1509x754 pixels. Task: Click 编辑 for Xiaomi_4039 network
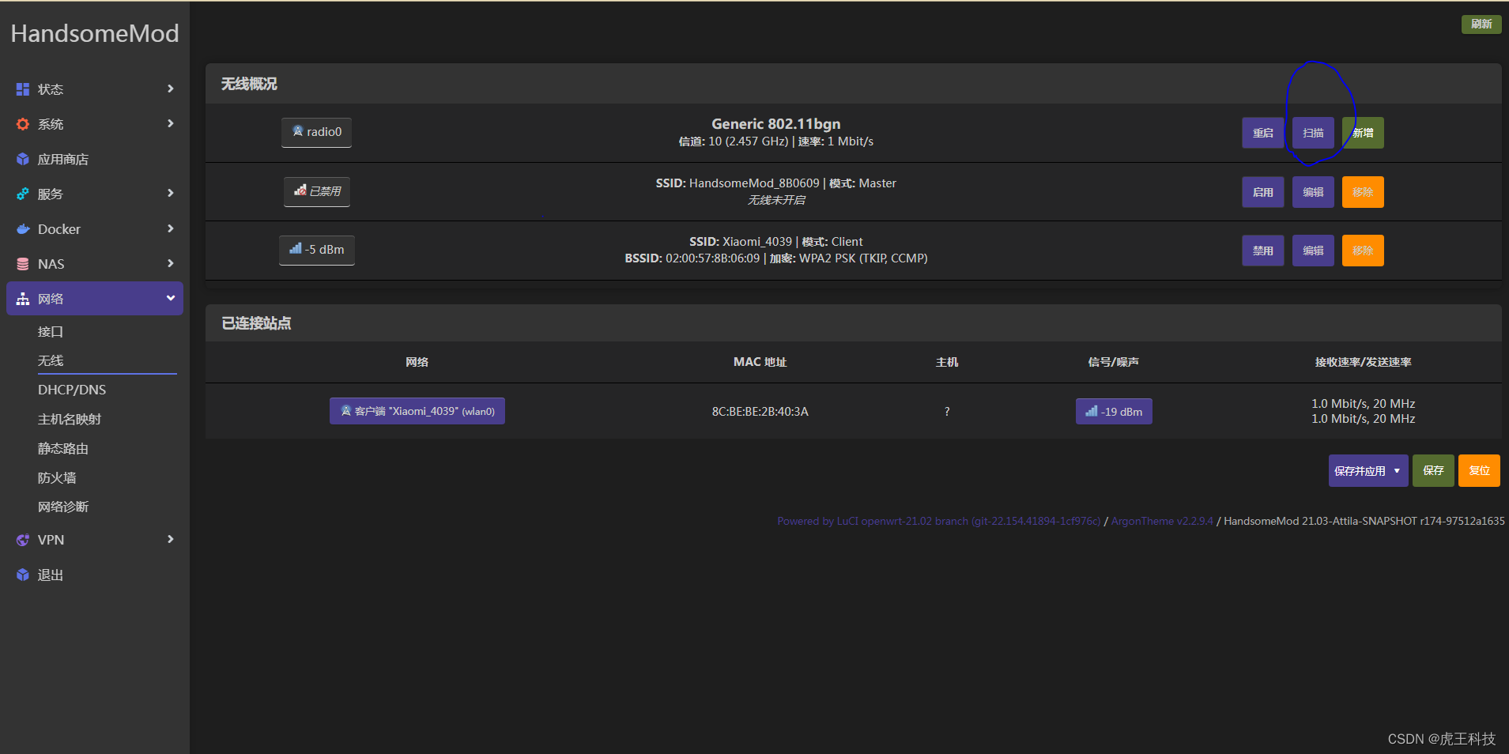[1313, 251]
